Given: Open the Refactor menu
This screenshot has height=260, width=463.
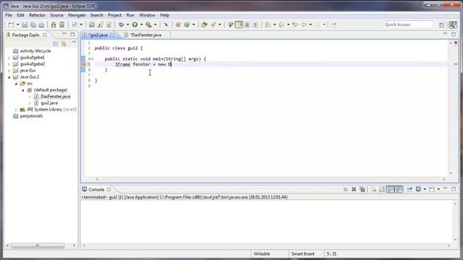Looking at the screenshot, I should pyautogui.click(x=37, y=15).
